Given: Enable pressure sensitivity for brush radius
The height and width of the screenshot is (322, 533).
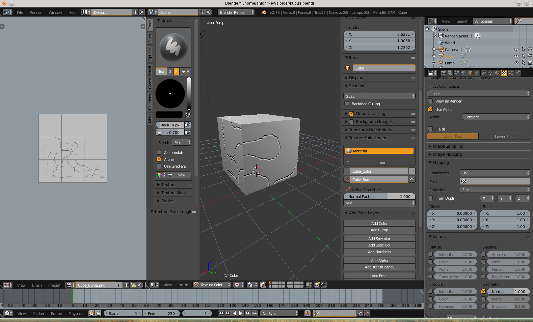Looking at the screenshot, I should pos(188,125).
